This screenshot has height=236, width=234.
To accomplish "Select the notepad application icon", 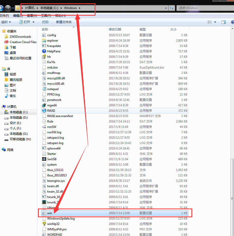I will [44, 89].
